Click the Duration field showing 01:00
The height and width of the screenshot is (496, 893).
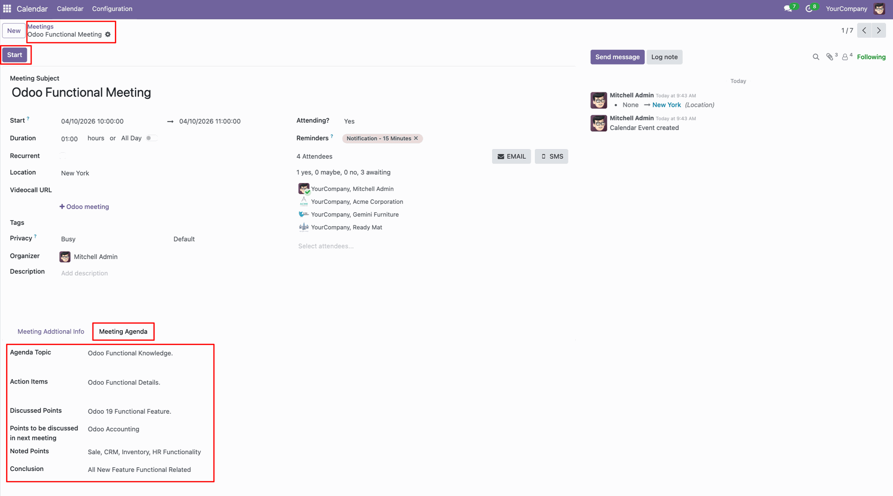pos(69,139)
